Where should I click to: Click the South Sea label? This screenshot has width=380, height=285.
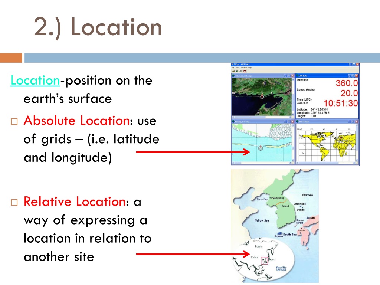pos(290,235)
